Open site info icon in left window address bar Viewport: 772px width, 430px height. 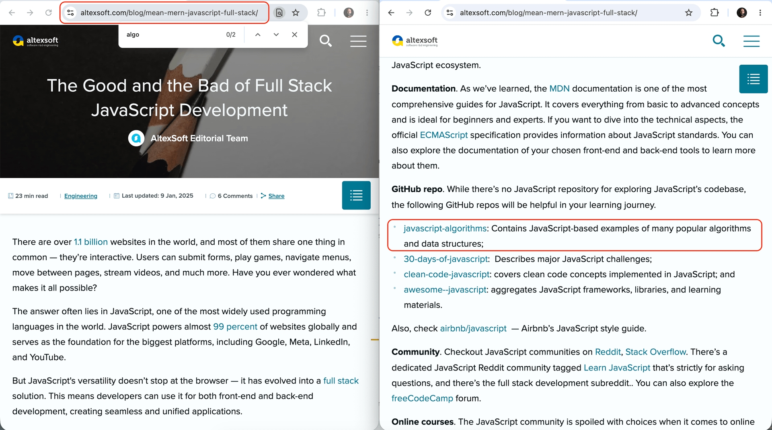tap(70, 13)
